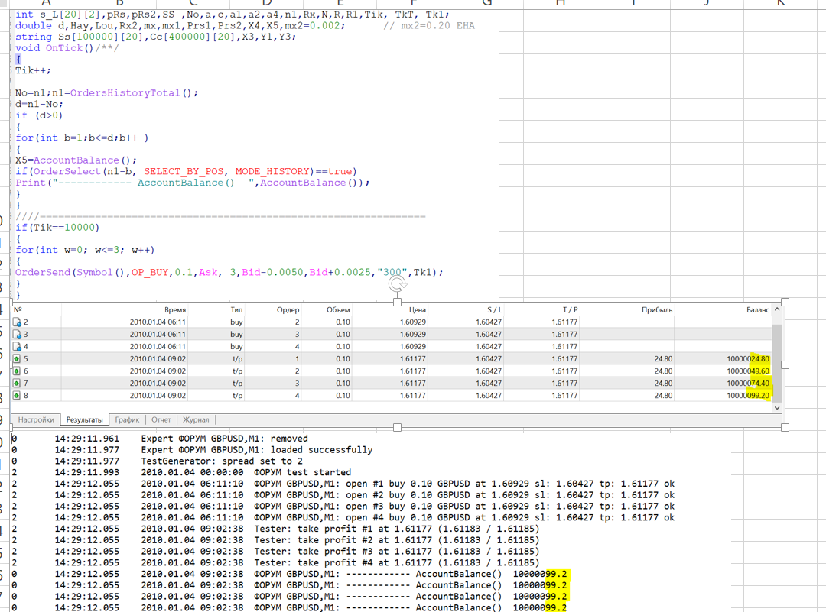Click the 'open #1 buy 0.10' log line
This screenshot has width=826, height=612.
[x=343, y=484]
